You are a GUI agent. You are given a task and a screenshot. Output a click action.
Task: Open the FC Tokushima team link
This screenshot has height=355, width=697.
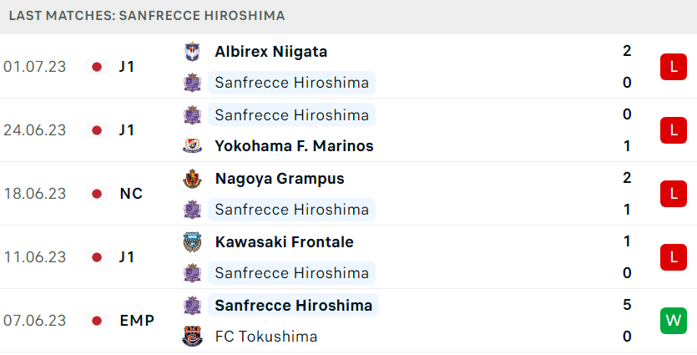[266, 337]
